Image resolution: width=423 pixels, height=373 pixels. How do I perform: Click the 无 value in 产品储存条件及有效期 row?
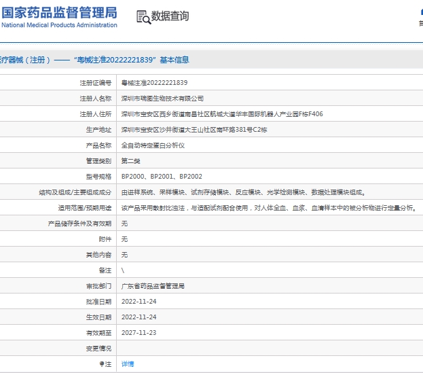(x=124, y=224)
